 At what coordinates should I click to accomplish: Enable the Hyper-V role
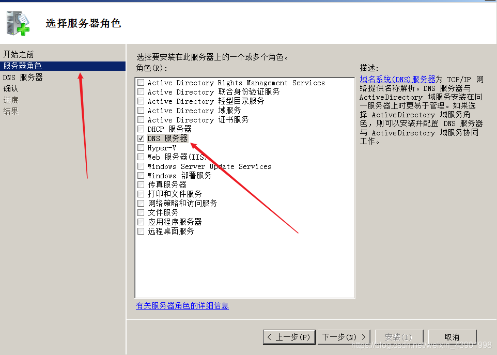141,147
